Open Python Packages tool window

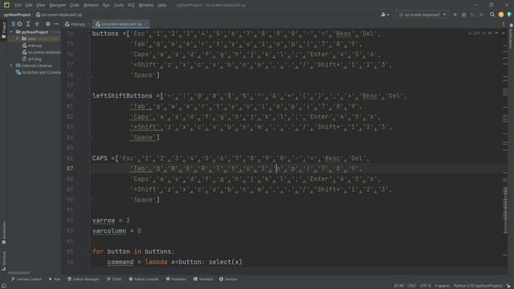84,279
